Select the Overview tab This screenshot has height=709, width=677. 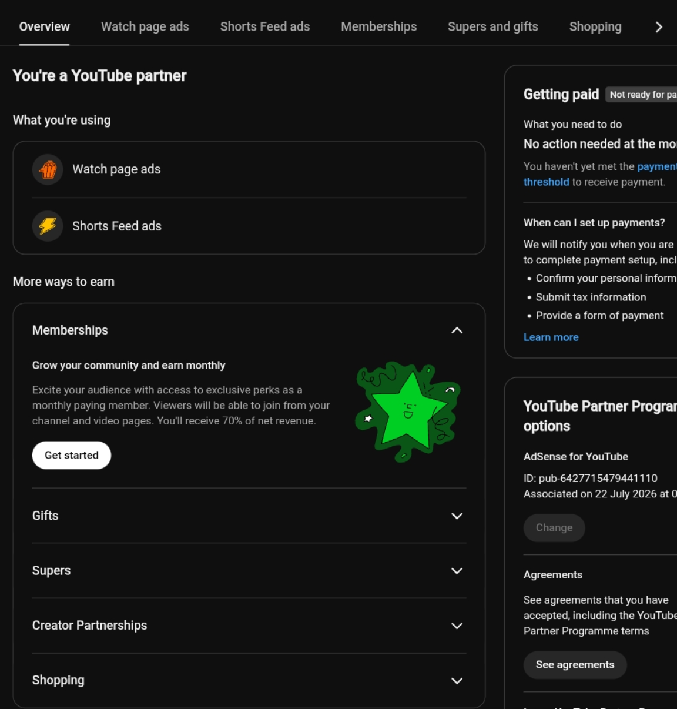pyautogui.click(x=44, y=26)
